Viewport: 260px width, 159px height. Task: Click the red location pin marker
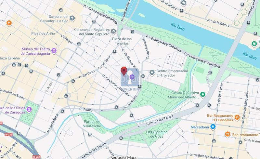[124, 71]
